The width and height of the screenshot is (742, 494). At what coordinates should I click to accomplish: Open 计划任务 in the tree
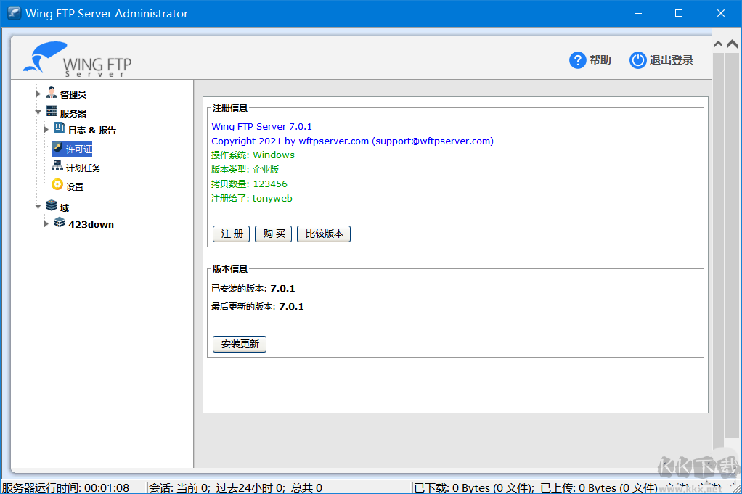83,168
